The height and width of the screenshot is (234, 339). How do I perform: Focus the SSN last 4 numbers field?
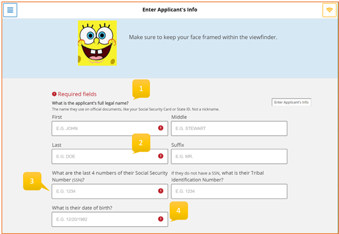[x=110, y=191]
